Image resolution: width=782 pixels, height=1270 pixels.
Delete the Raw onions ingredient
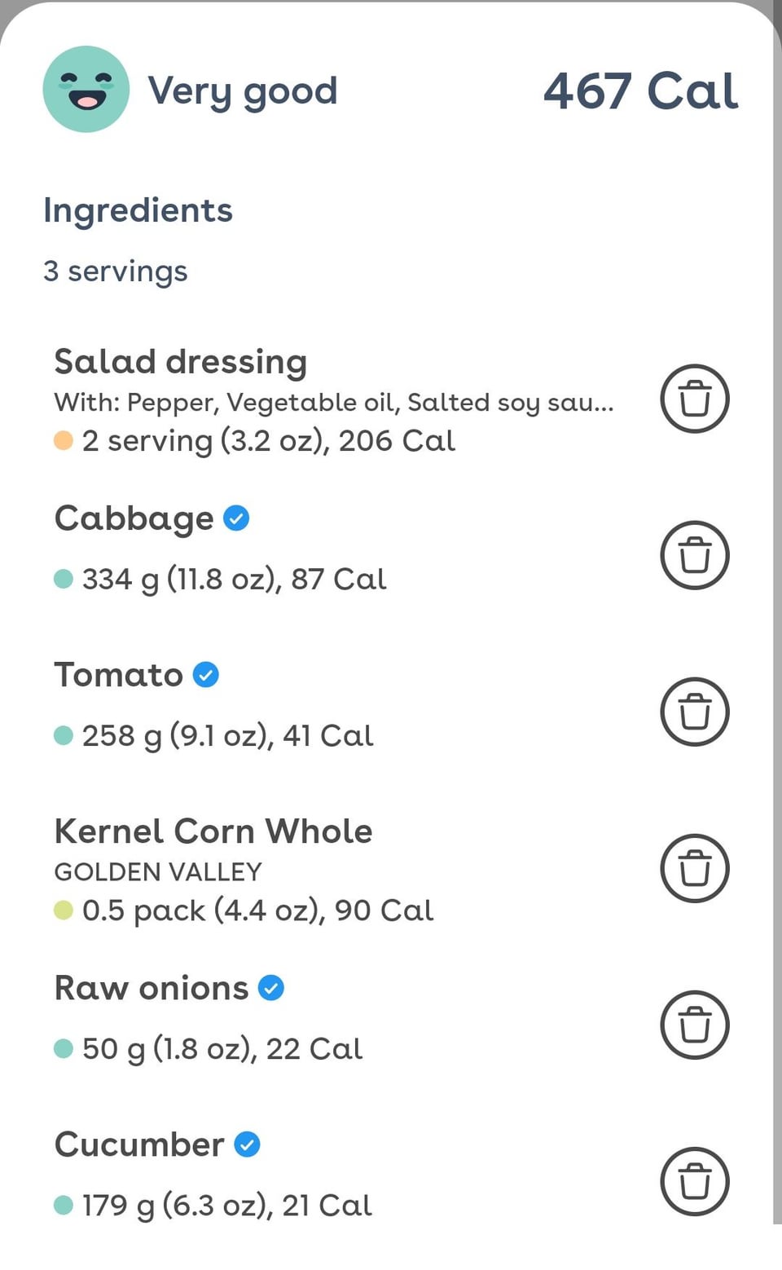pyautogui.click(x=694, y=1025)
